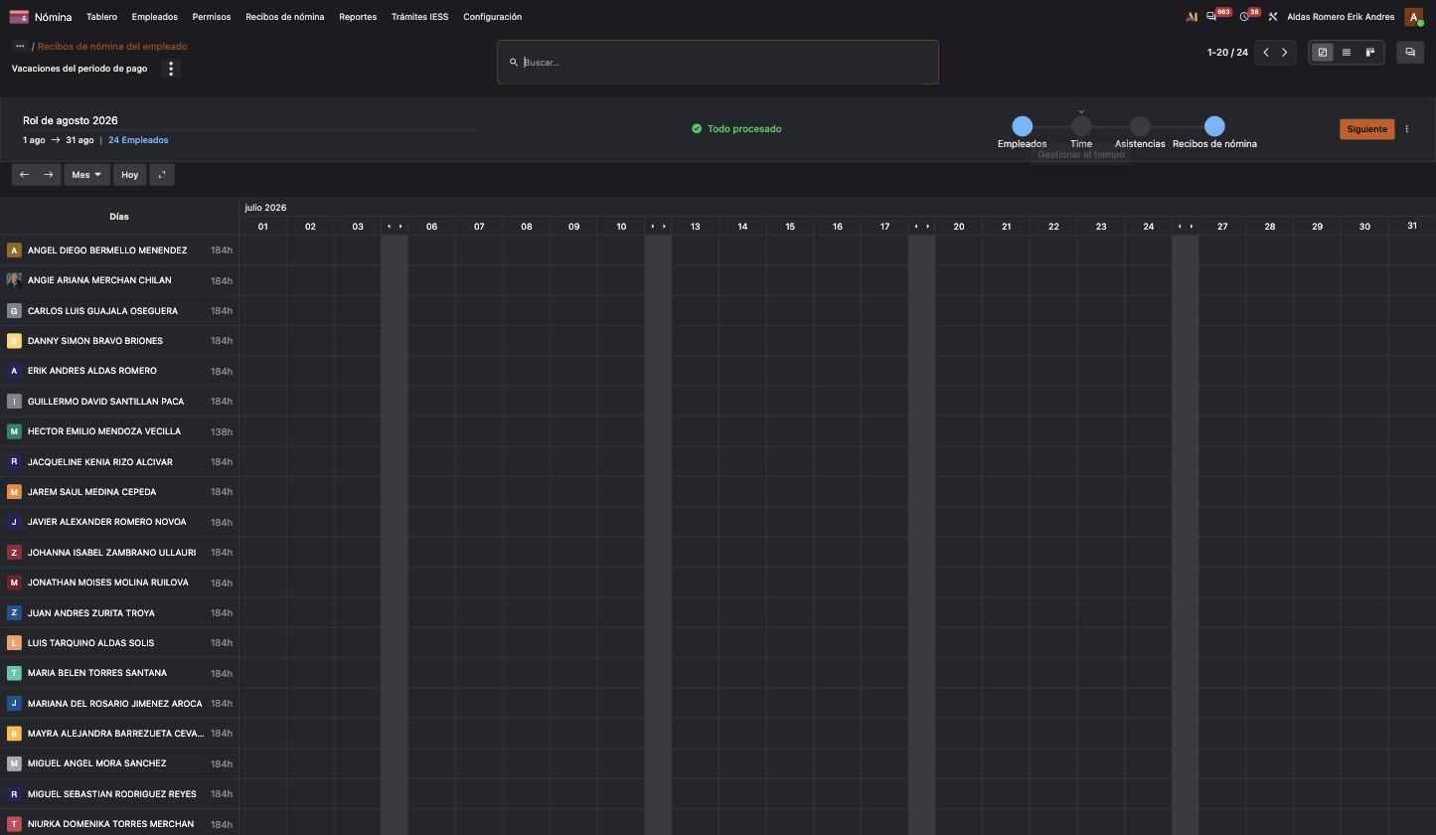Select the Recibos de nómina step circle
Image resolution: width=1436 pixels, height=835 pixels.
pos(1214,126)
